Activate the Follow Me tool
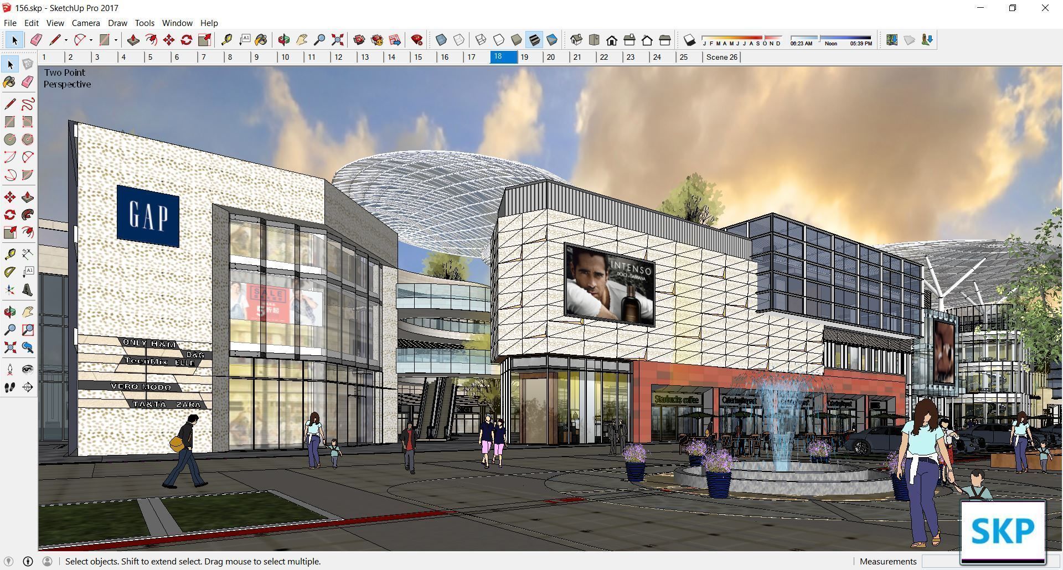The image size is (1063, 570). coord(28,215)
